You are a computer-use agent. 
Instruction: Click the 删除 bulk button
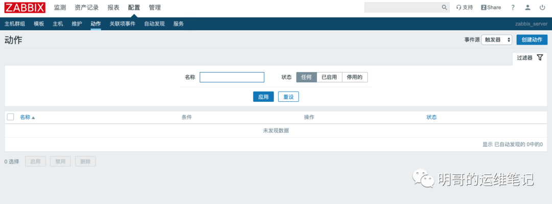(85, 162)
